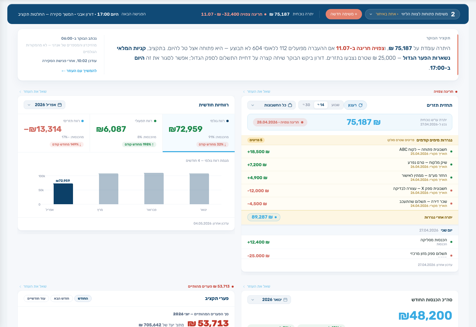Click the April bar in gross profit chart

click(63, 194)
